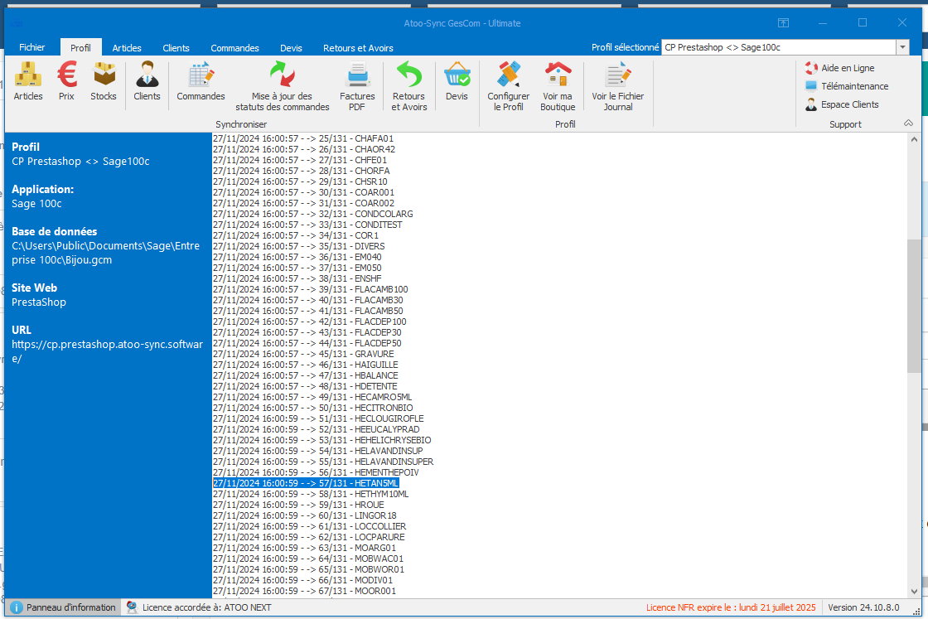928x619 pixels.
Task: Open the Profil sélectionné dropdown arrow
Action: 902,47
